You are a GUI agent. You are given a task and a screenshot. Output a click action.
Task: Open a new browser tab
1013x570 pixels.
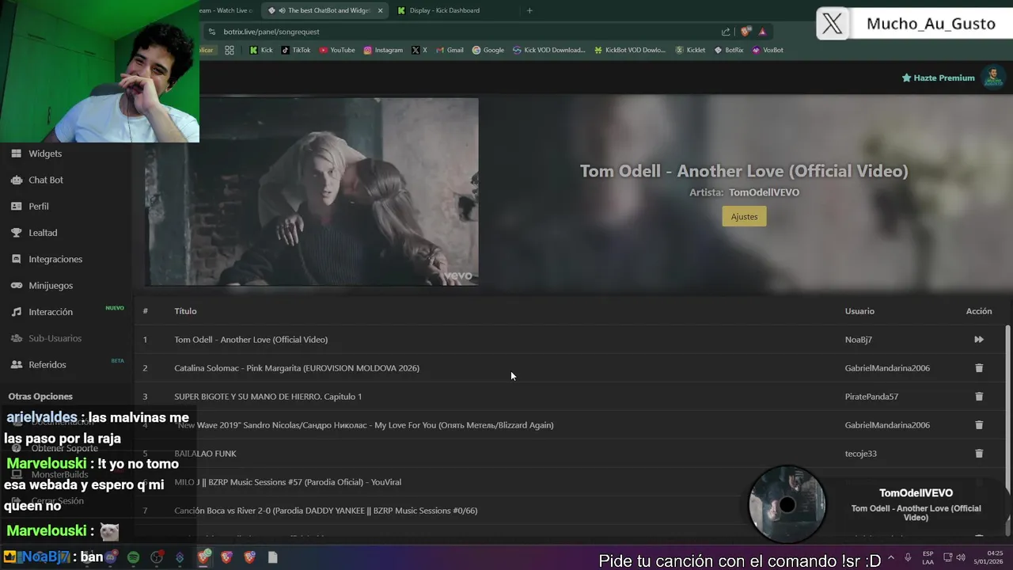(x=529, y=10)
